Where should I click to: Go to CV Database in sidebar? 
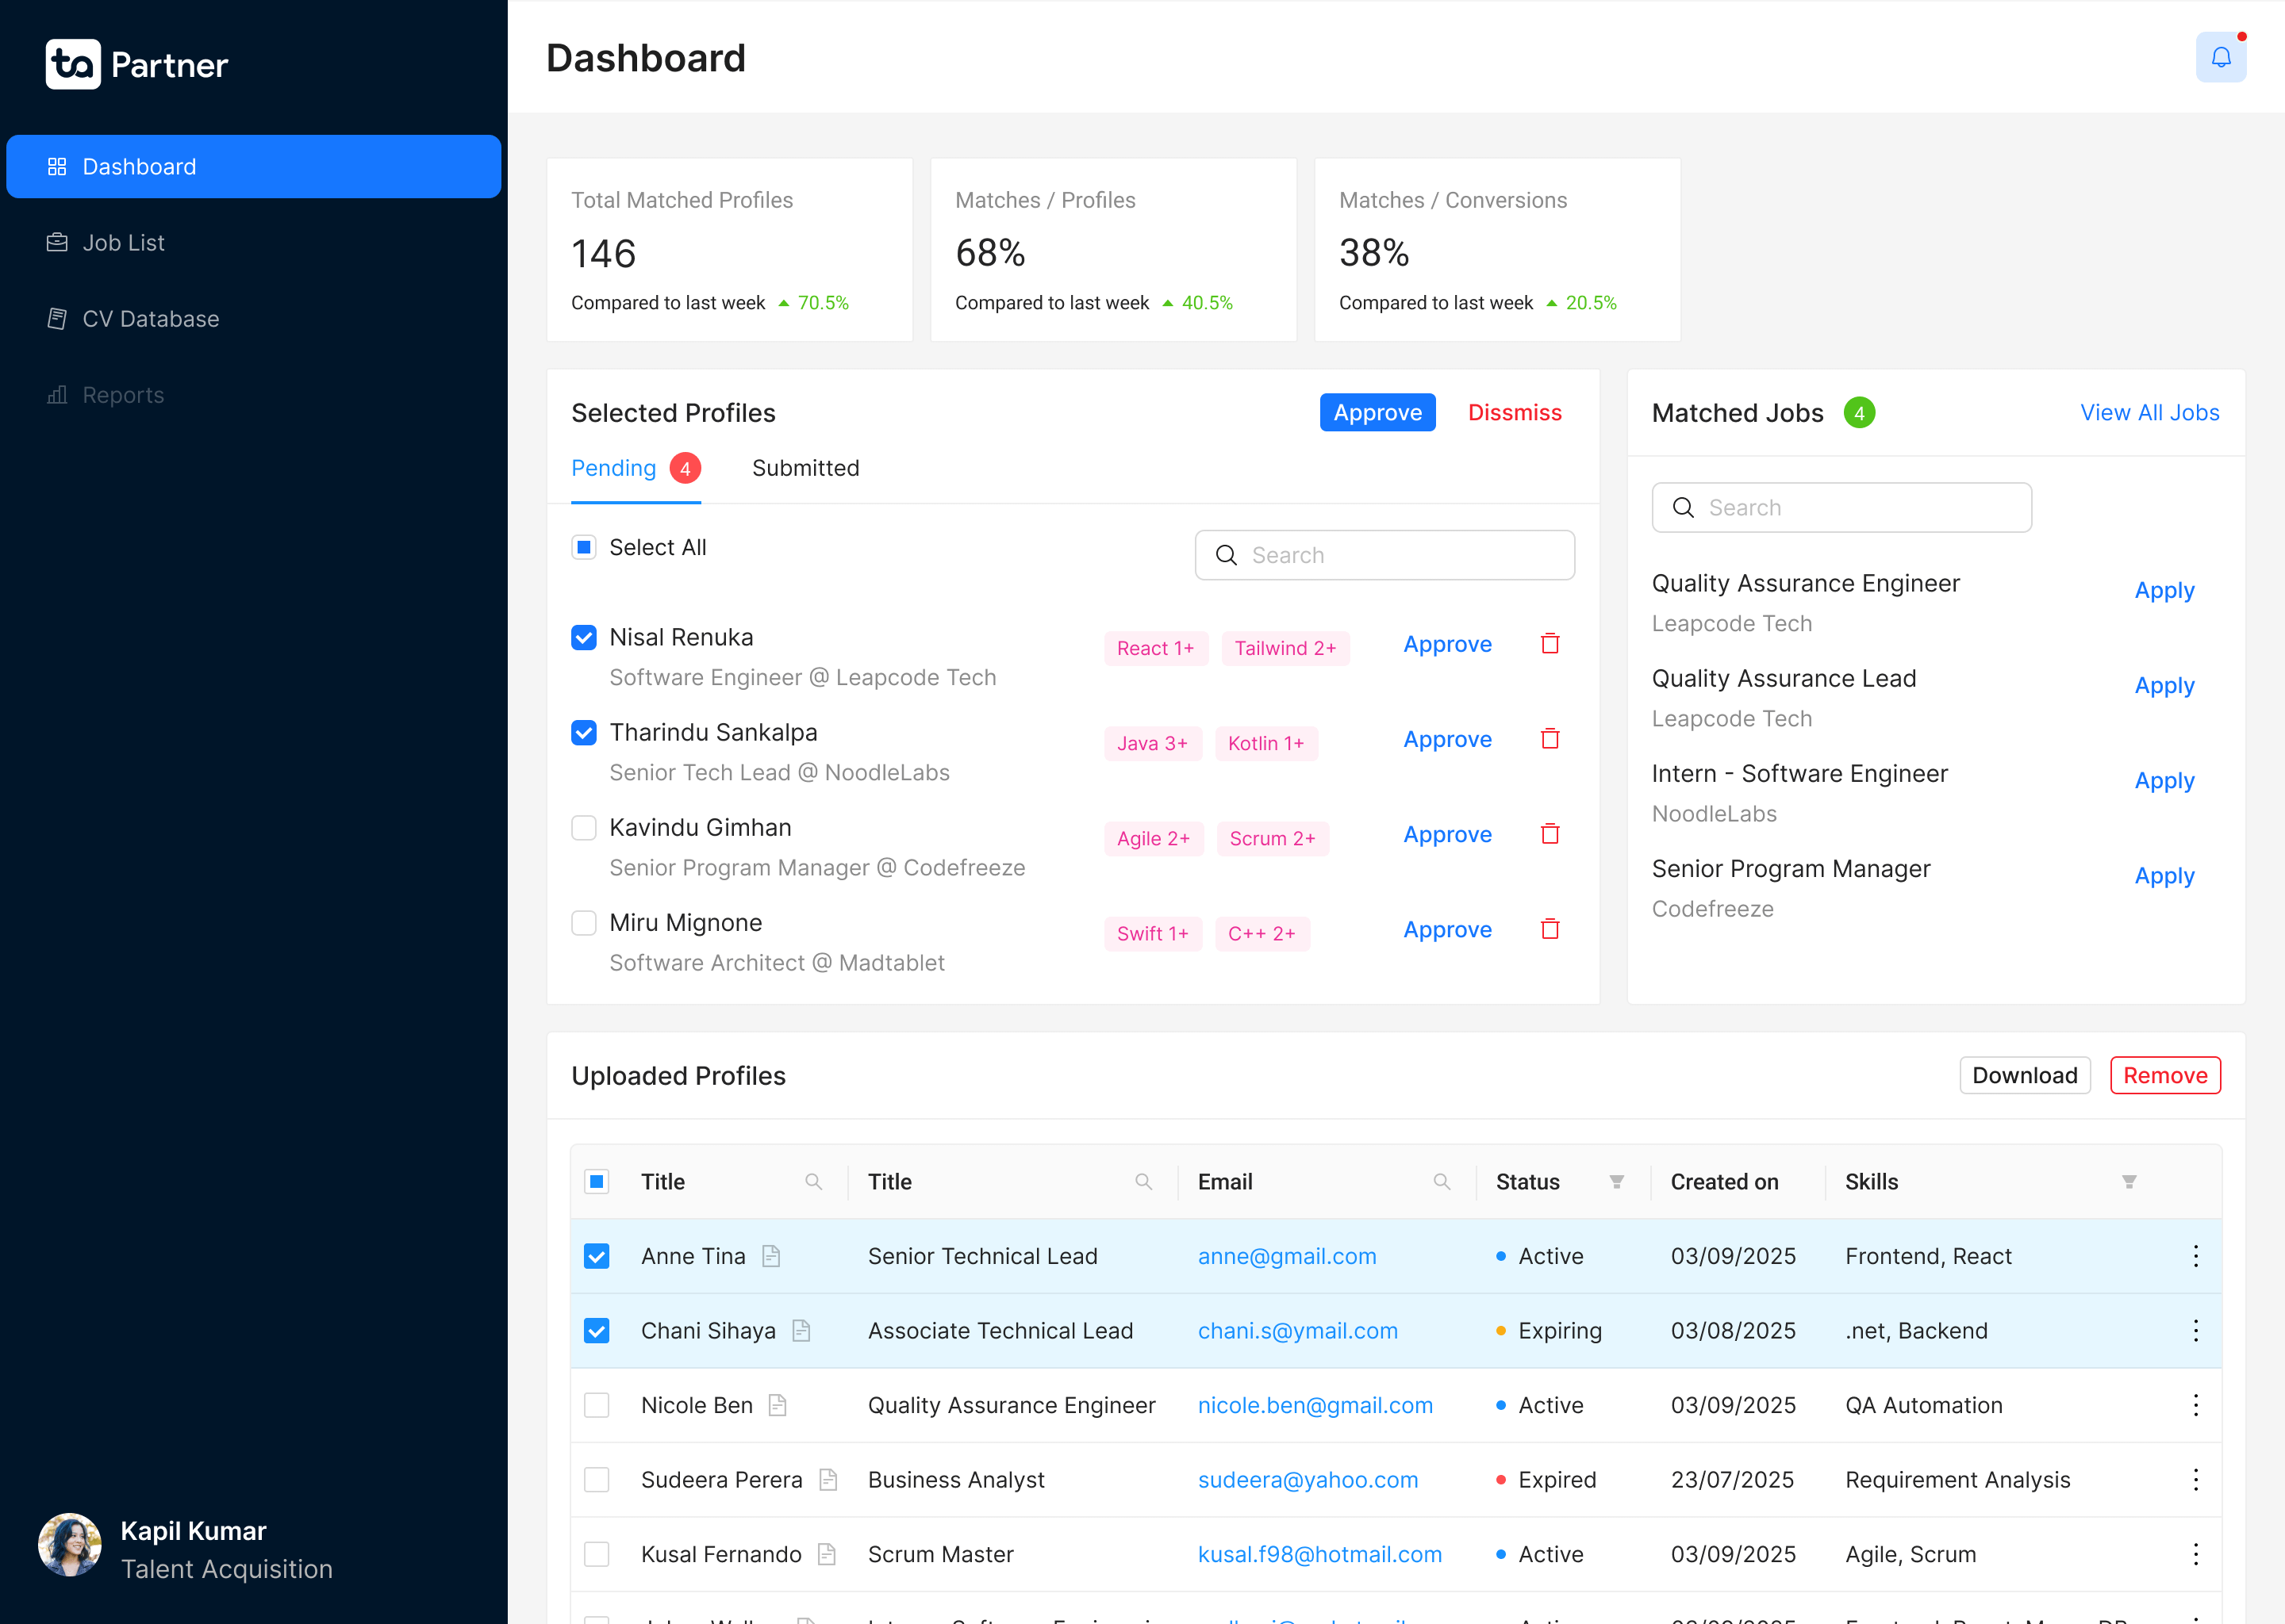[150, 319]
